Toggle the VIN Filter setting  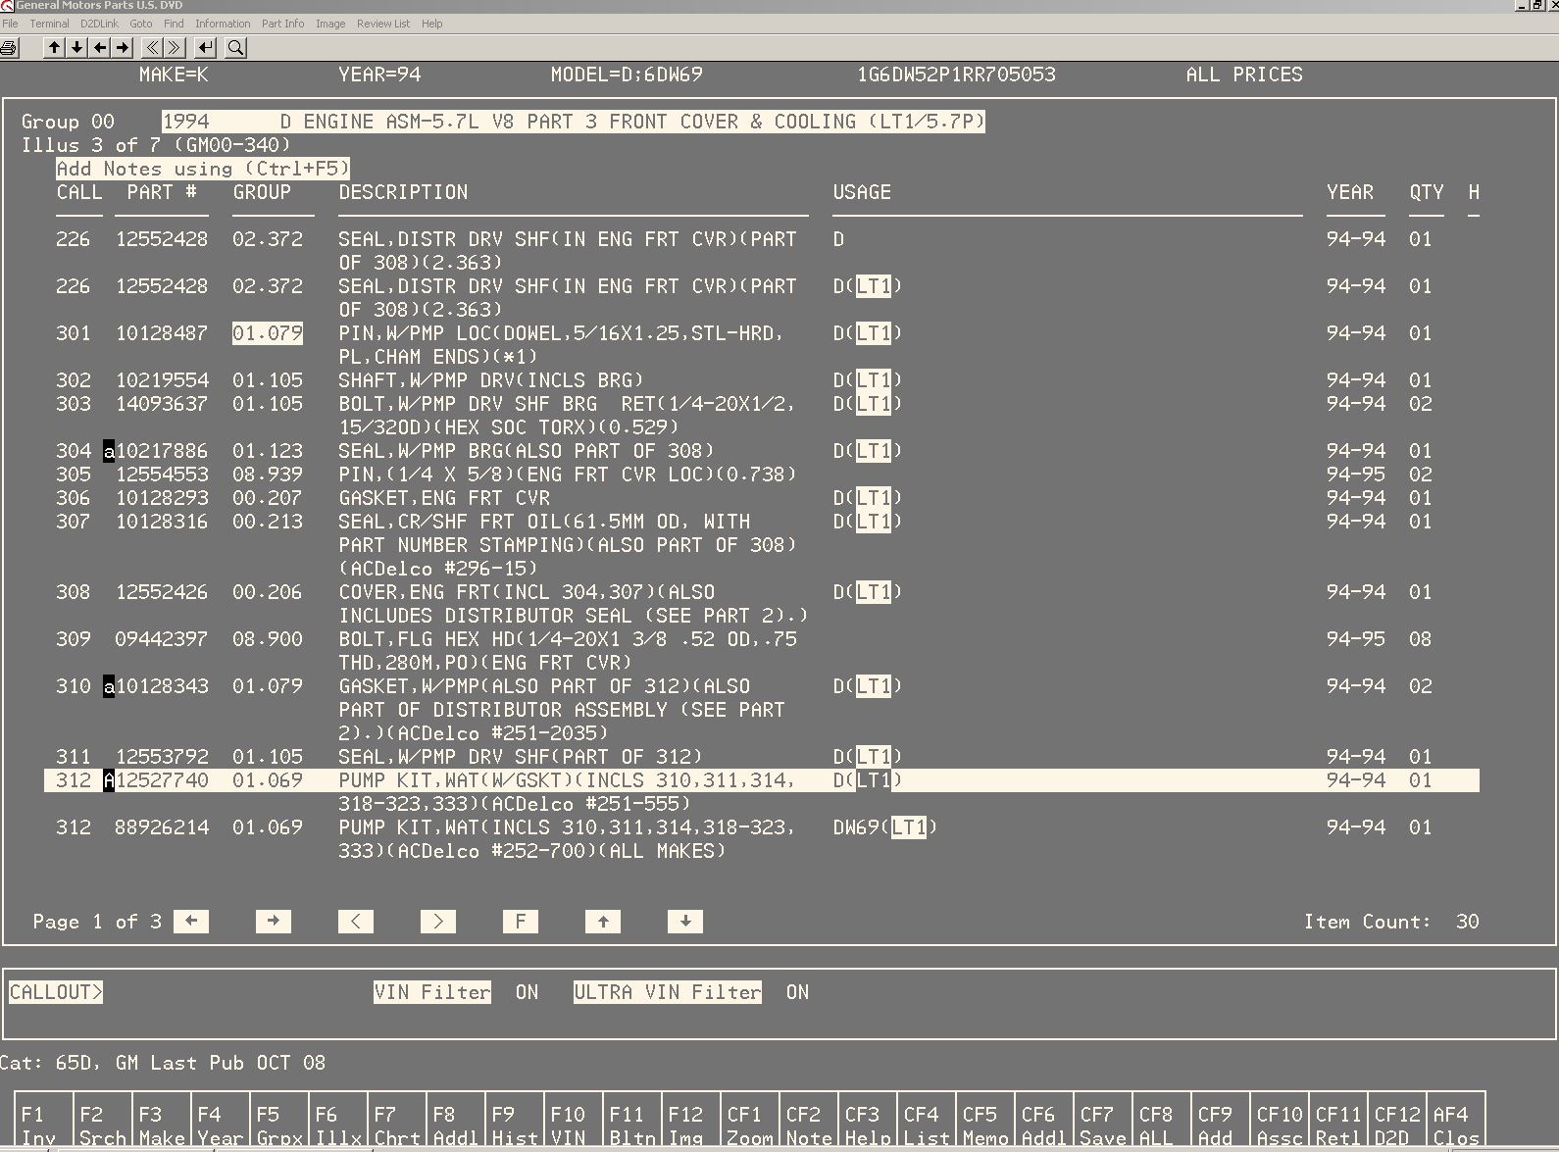point(431,992)
